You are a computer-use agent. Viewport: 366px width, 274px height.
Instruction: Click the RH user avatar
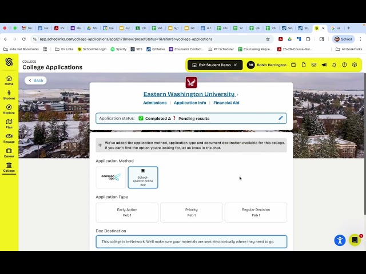pyautogui.click(x=250, y=65)
